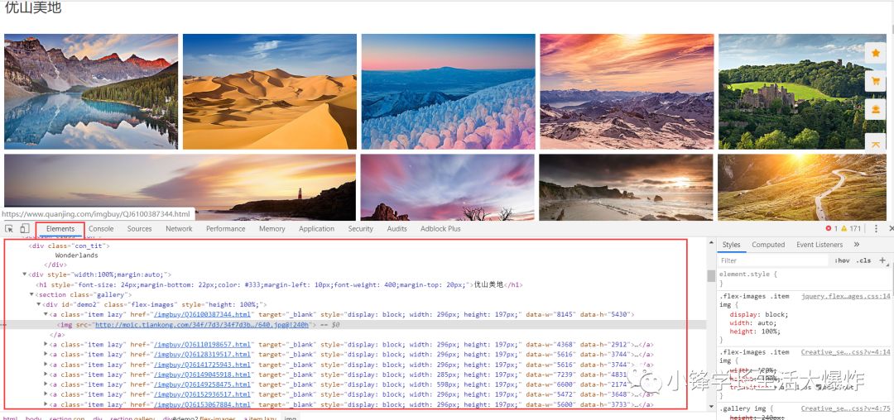Open the DevTools three-dot customize menu
Image resolution: width=894 pixels, height=420 pixels.
pyautogui.click(x=877, y=229)
